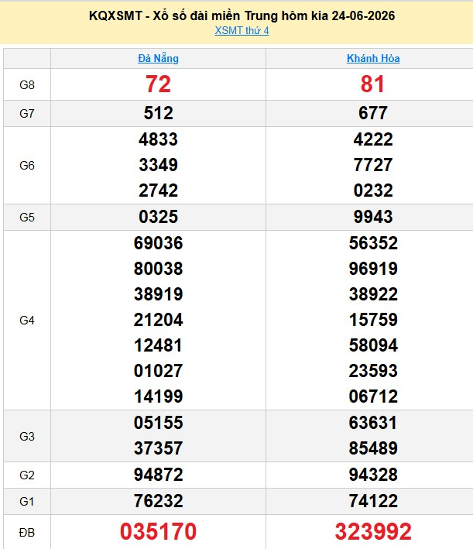473x549 pixels.
Task: Select G4 number 12481
Action: click(158, 345)
